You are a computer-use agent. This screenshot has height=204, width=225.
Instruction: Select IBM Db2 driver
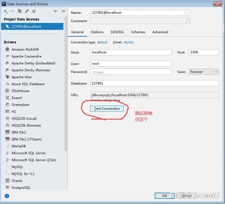pos(19,132)
